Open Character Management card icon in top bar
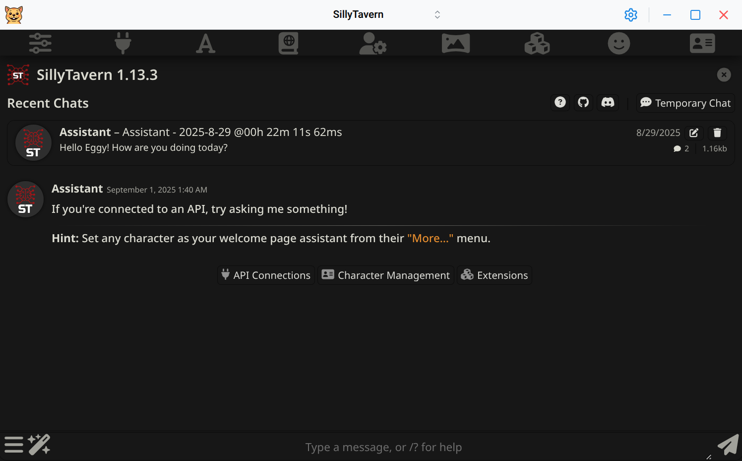 702,43
